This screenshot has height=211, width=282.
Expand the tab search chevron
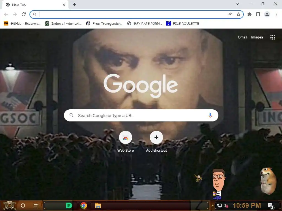tap(238, 4)
